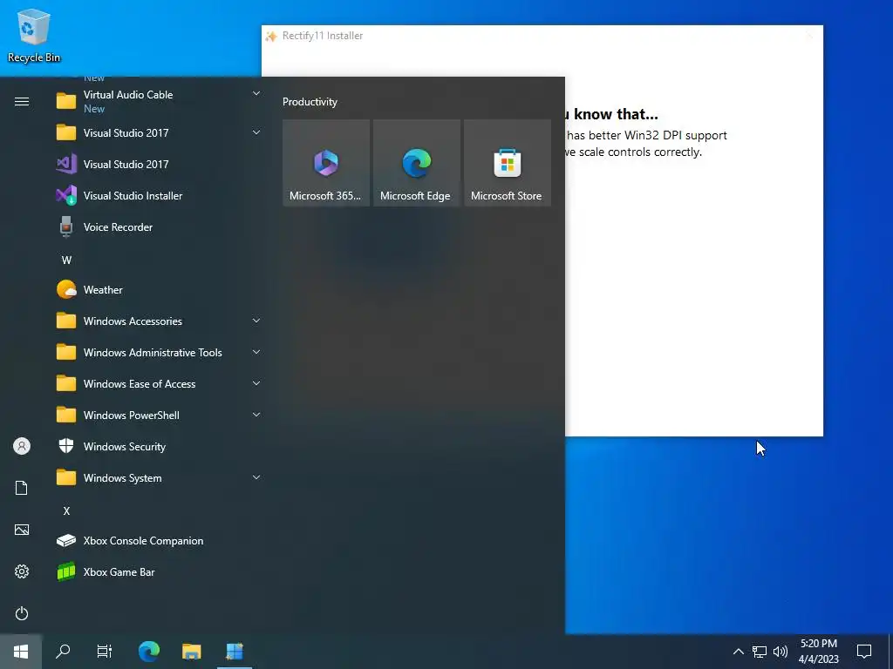Click the Windows Start button on taskbar
893x669 pixels.
pyautogui.click(x=21, y=652)
